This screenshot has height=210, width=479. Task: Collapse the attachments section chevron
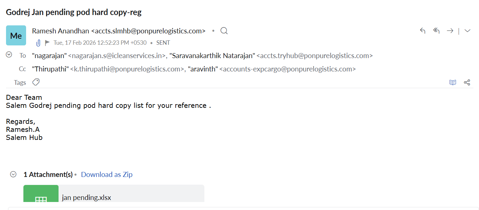click(x=13, y=174)
